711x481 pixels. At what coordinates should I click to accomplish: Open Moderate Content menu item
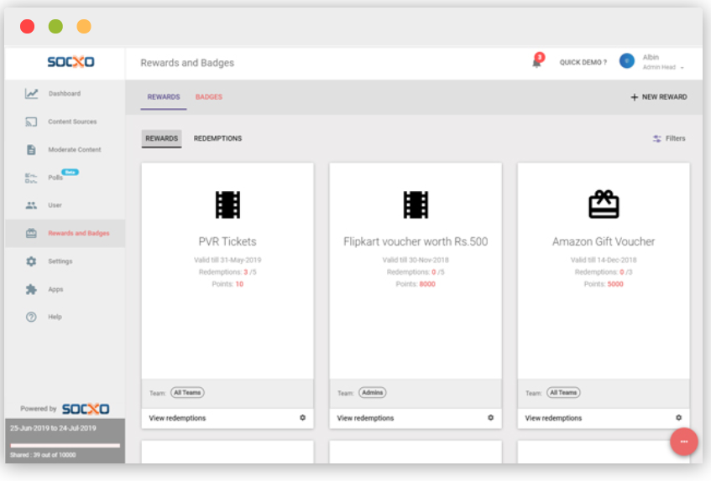pos(65,150)
